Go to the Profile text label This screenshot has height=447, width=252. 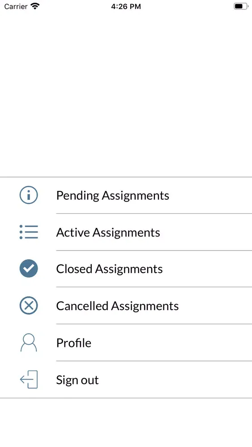tap(74, 343)
